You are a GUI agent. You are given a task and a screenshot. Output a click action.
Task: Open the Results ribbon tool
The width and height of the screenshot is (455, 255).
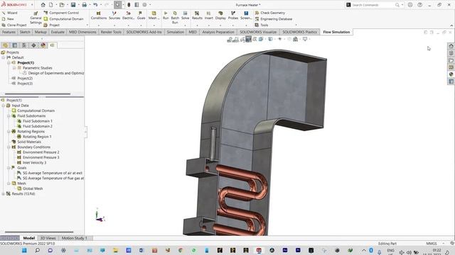pyautogui.click(x=197, y=16)
